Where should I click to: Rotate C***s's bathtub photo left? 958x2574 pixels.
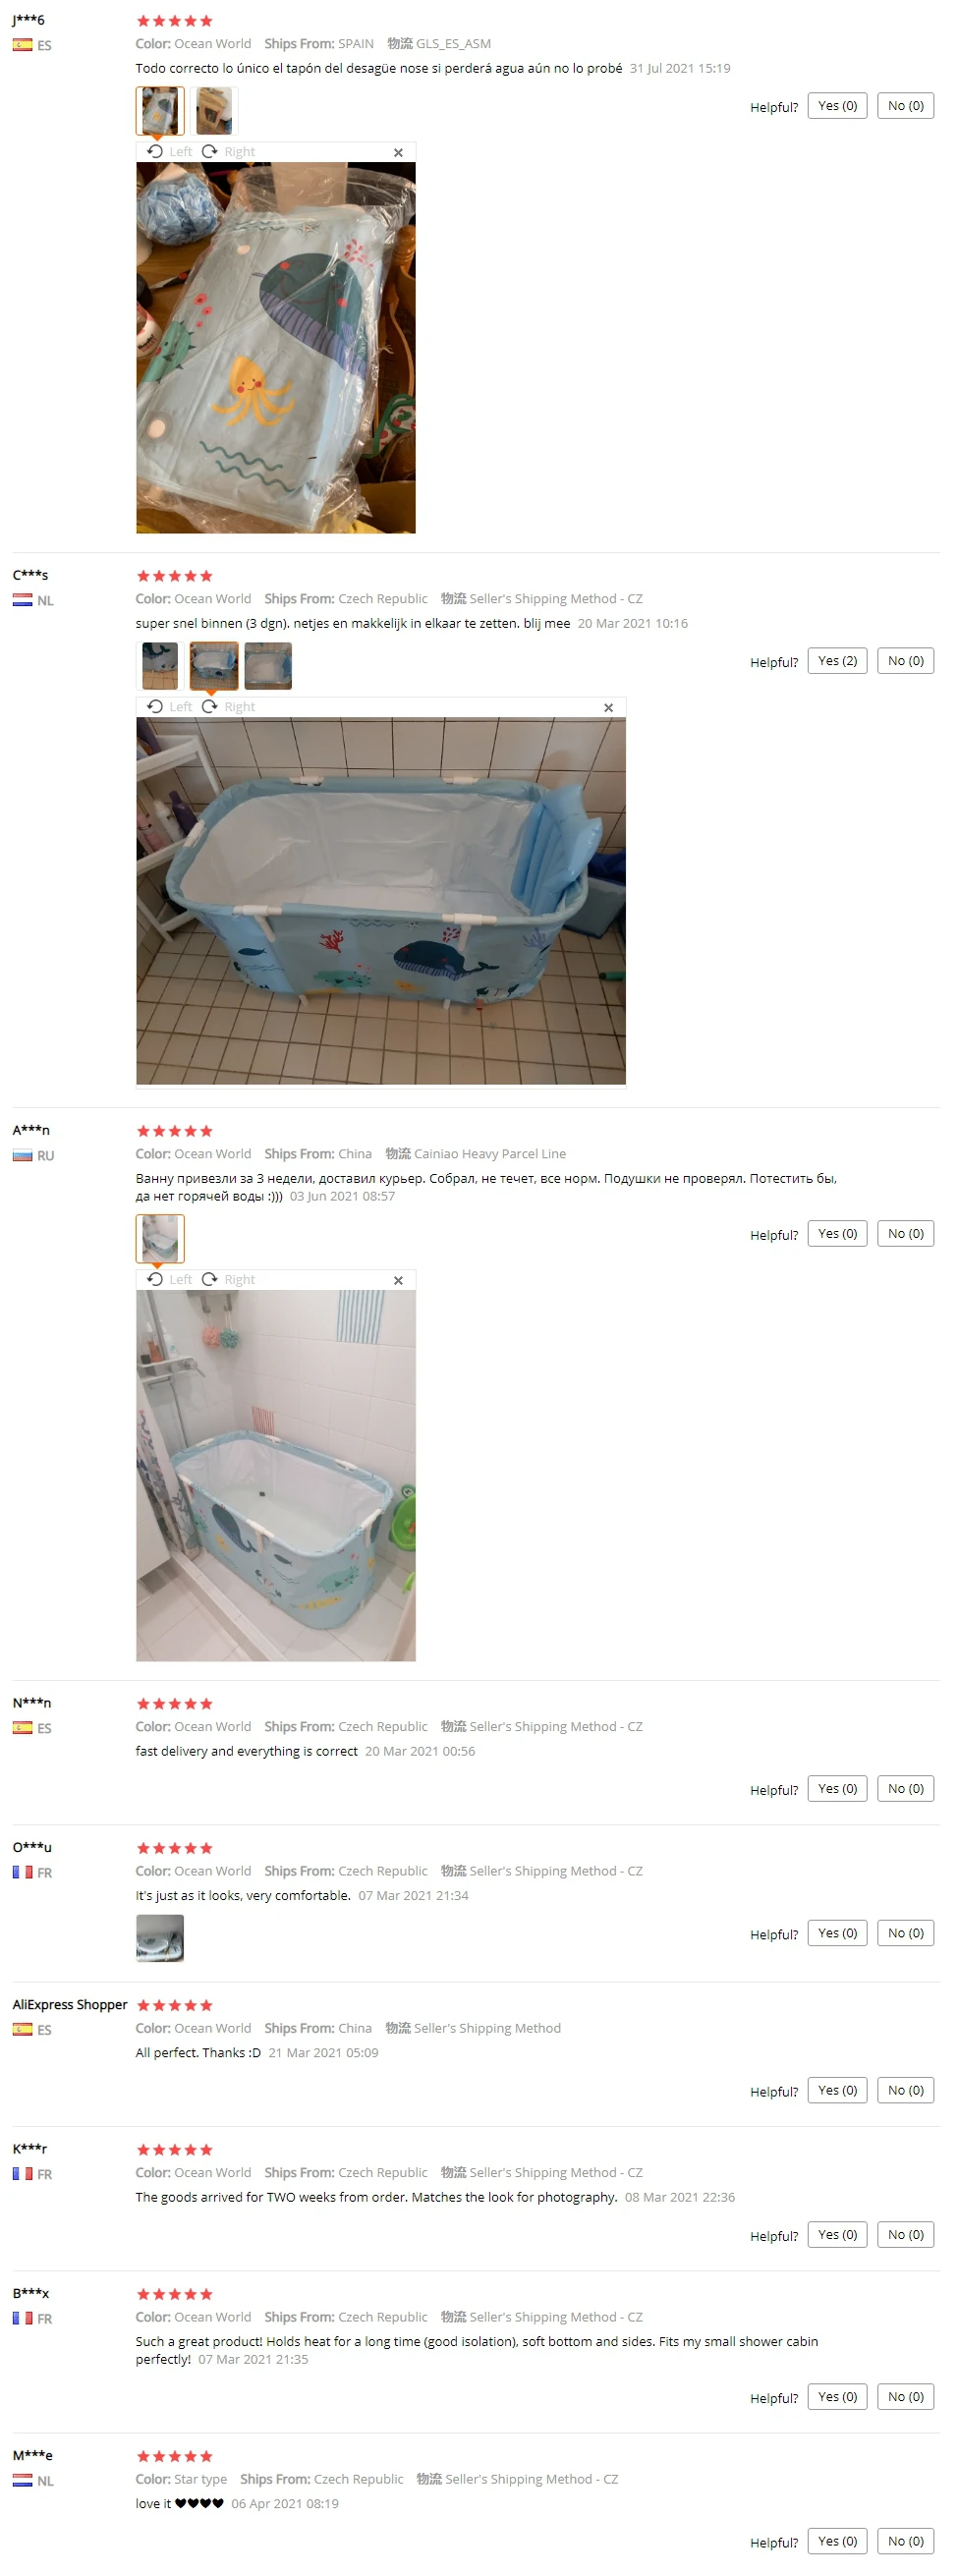[169, 707]
